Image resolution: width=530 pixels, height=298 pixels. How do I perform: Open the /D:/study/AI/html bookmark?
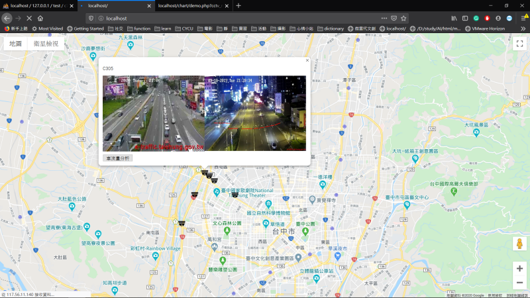coord(435,28)
